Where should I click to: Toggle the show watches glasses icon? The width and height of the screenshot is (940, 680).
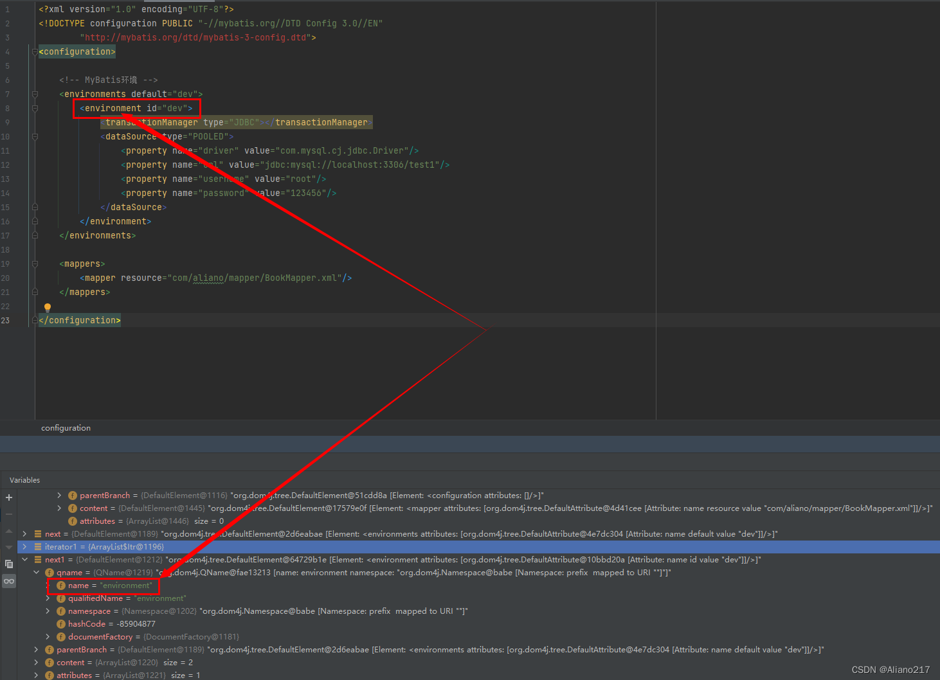(x=9, y=581)
